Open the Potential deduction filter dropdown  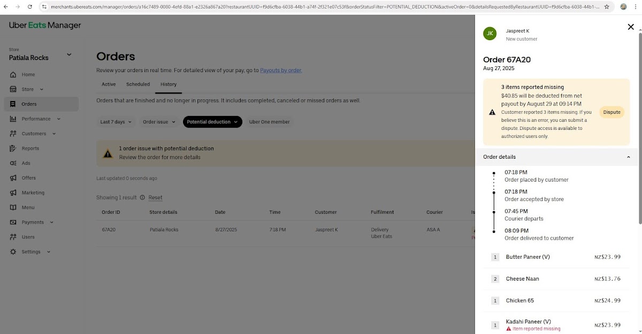coord(212,122)
